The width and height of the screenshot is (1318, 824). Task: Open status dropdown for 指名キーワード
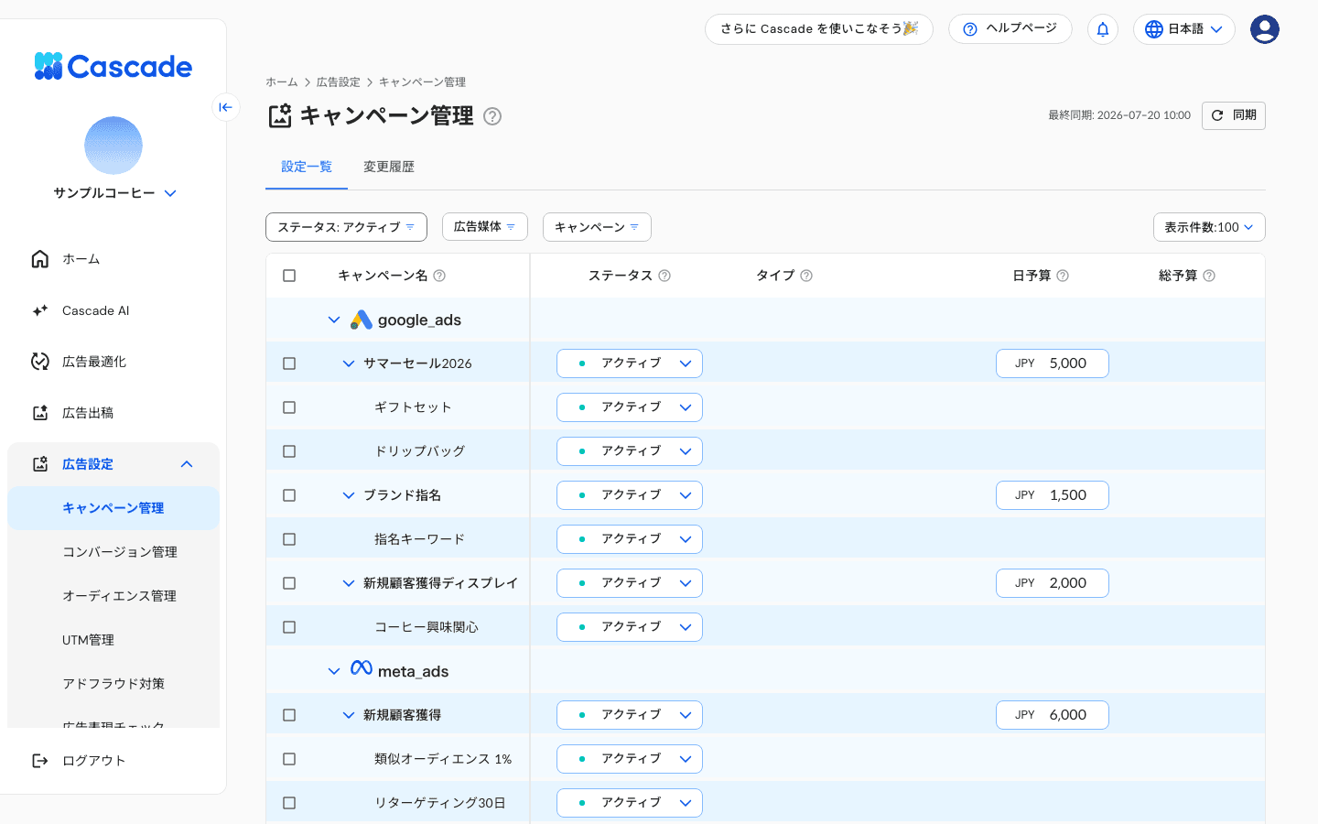tap(630, 539)
